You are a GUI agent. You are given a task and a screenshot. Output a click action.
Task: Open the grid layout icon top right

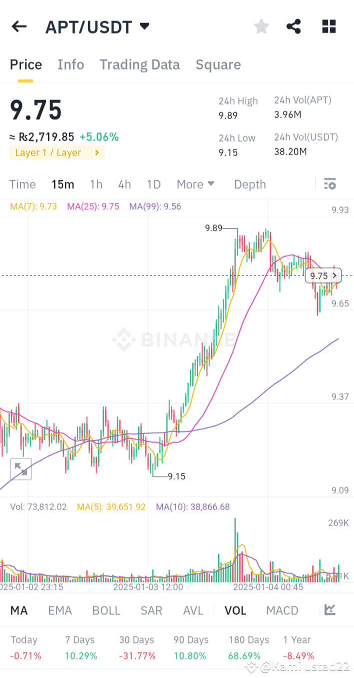[x=328, y=27]
